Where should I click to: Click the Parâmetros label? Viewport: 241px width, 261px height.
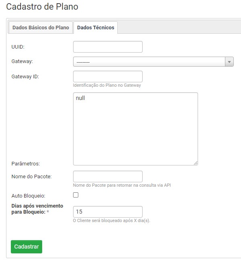coord(26,163)
